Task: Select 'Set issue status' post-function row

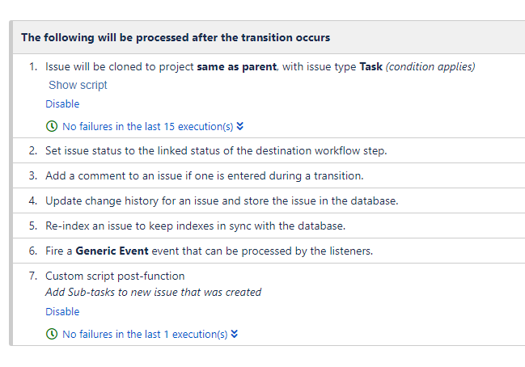Action: pos(269,150)
